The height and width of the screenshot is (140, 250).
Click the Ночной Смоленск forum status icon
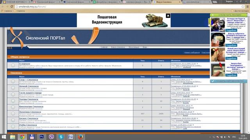point(13,88)
